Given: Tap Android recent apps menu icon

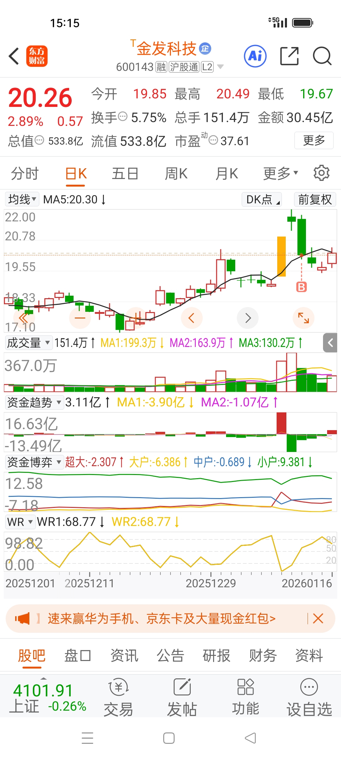Looking at the screenshot, I should pyautogui.click(x=87, y=738).
